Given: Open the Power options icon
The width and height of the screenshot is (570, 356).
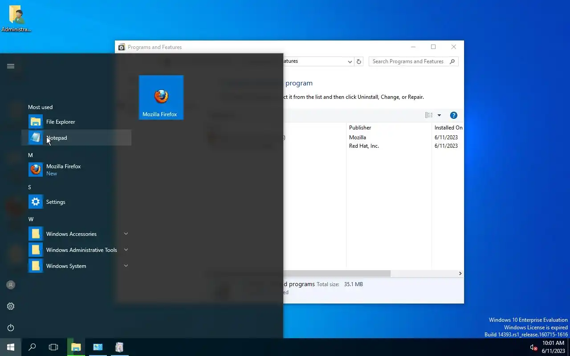Looking at the screenshot, I should click(x=11, y=328).
